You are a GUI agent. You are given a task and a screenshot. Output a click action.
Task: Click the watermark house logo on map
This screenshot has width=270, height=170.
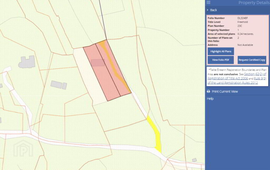pyautogui.click(x=23, y=149)
